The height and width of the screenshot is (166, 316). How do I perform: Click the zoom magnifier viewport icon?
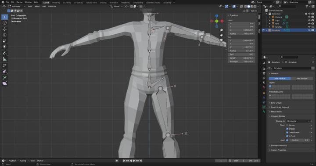coord(221,30)
